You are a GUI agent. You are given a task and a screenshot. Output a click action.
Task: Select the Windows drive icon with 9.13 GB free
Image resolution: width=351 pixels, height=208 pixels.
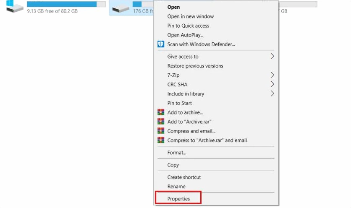tap(15, 6)
